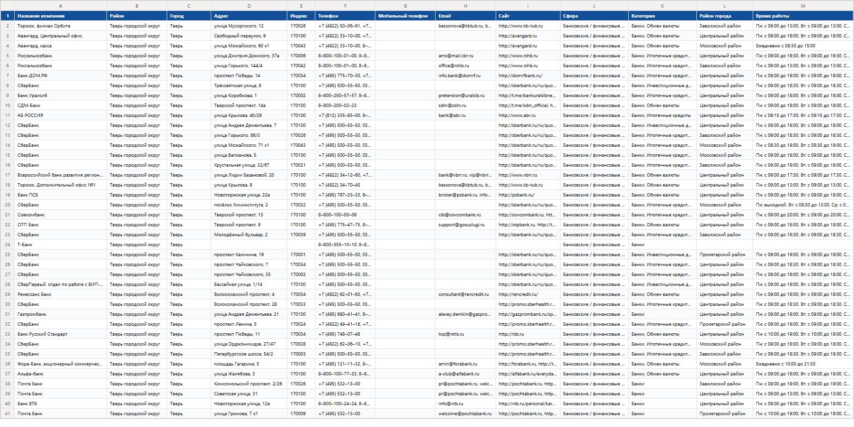Click address 'Свободный переулок, 9'
Image resolution: width=854 pixels, height=427 pixels.
point(249,36)
